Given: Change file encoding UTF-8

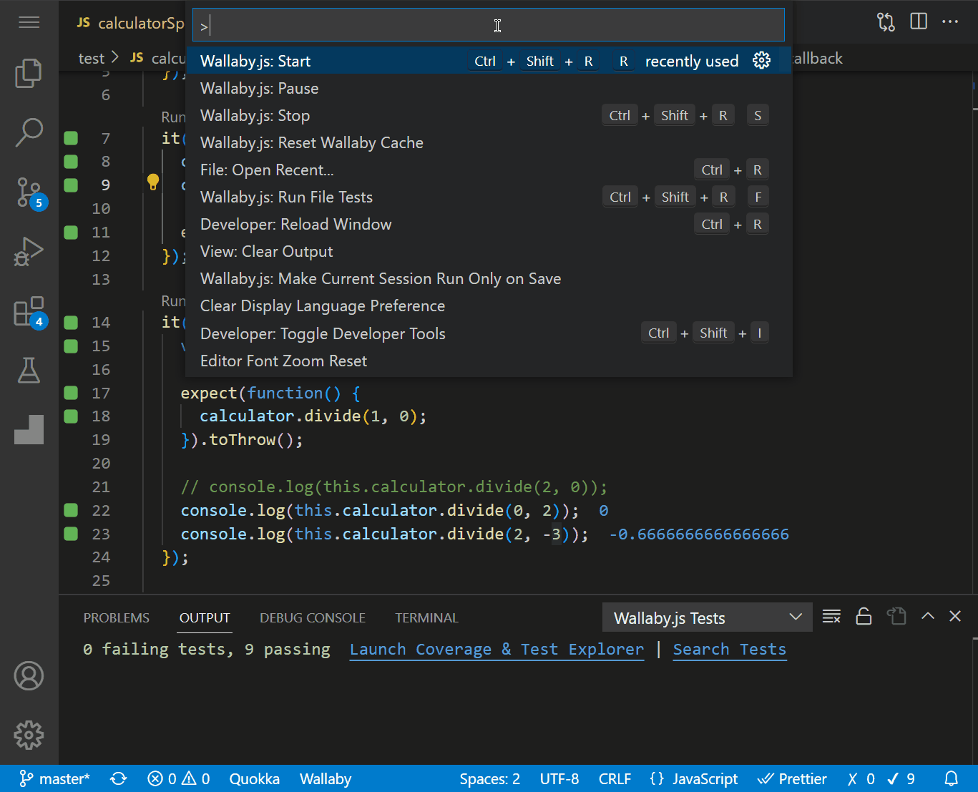Looking at the screenshot, I should (559, 778).
